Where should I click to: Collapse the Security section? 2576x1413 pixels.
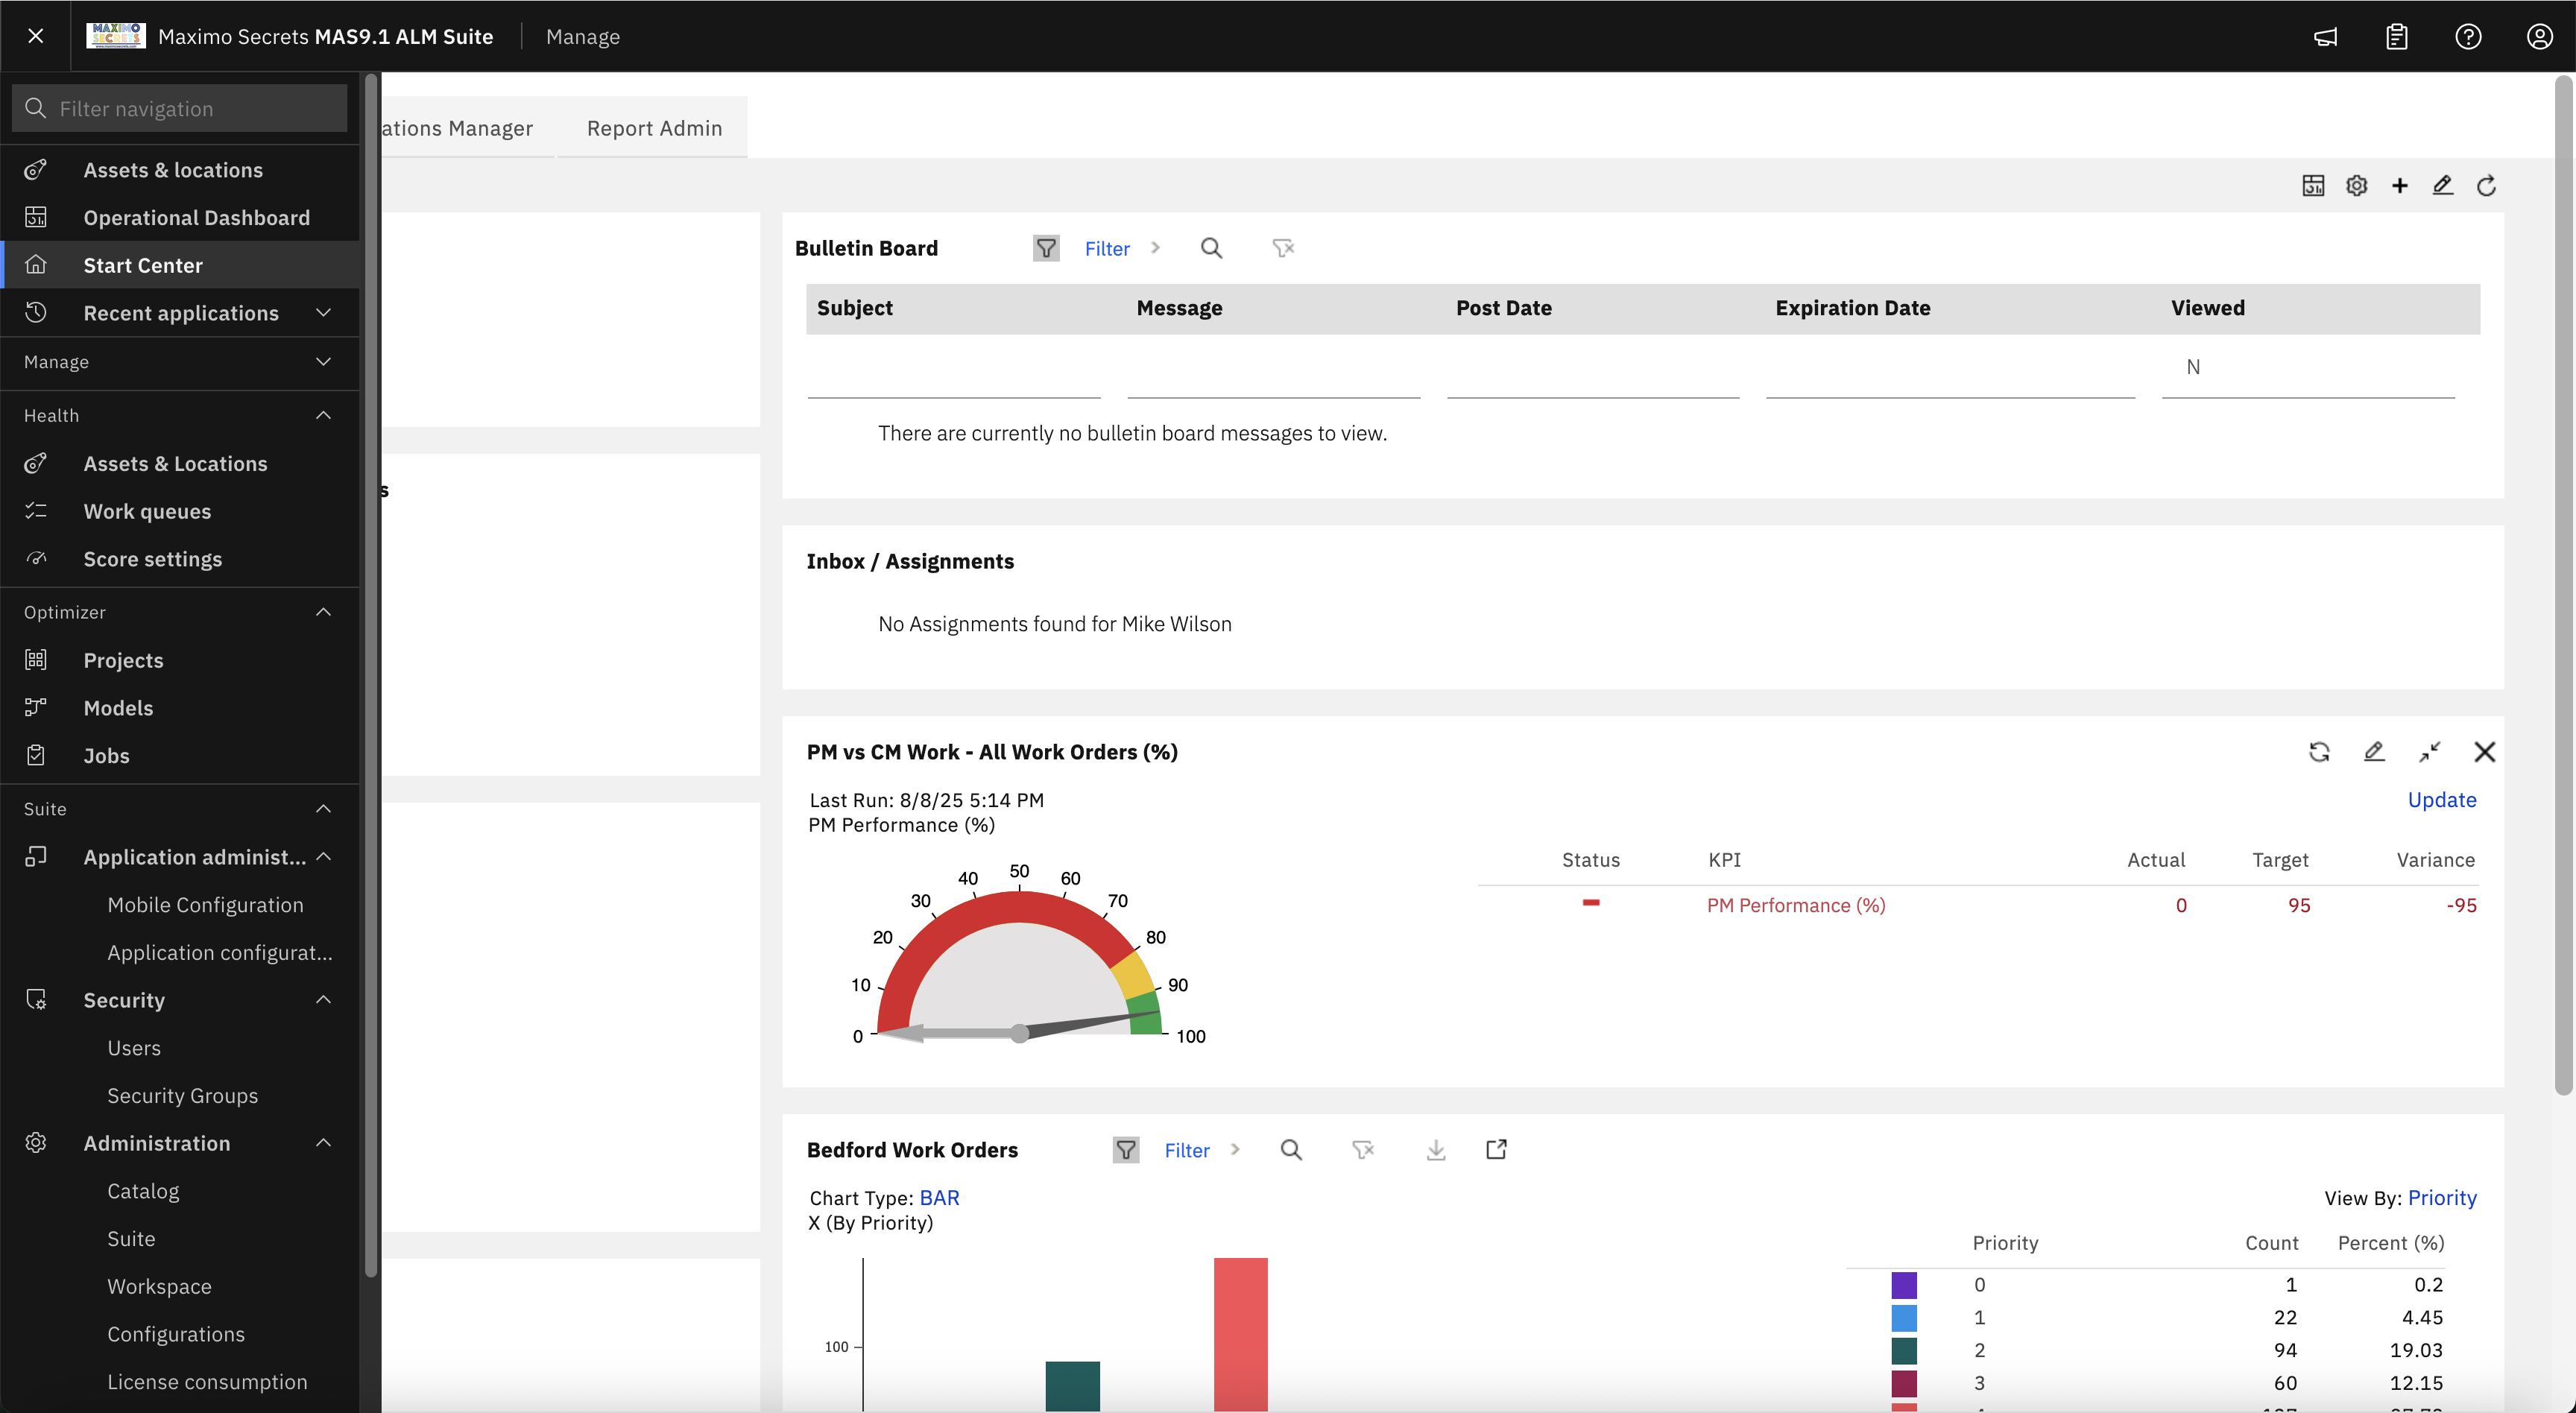322,999
